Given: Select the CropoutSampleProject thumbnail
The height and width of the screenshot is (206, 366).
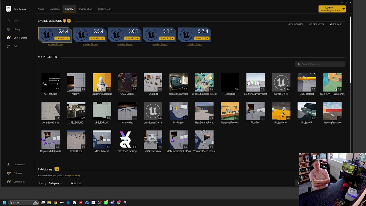Looking at the screenshot, I should click(204, 82).
